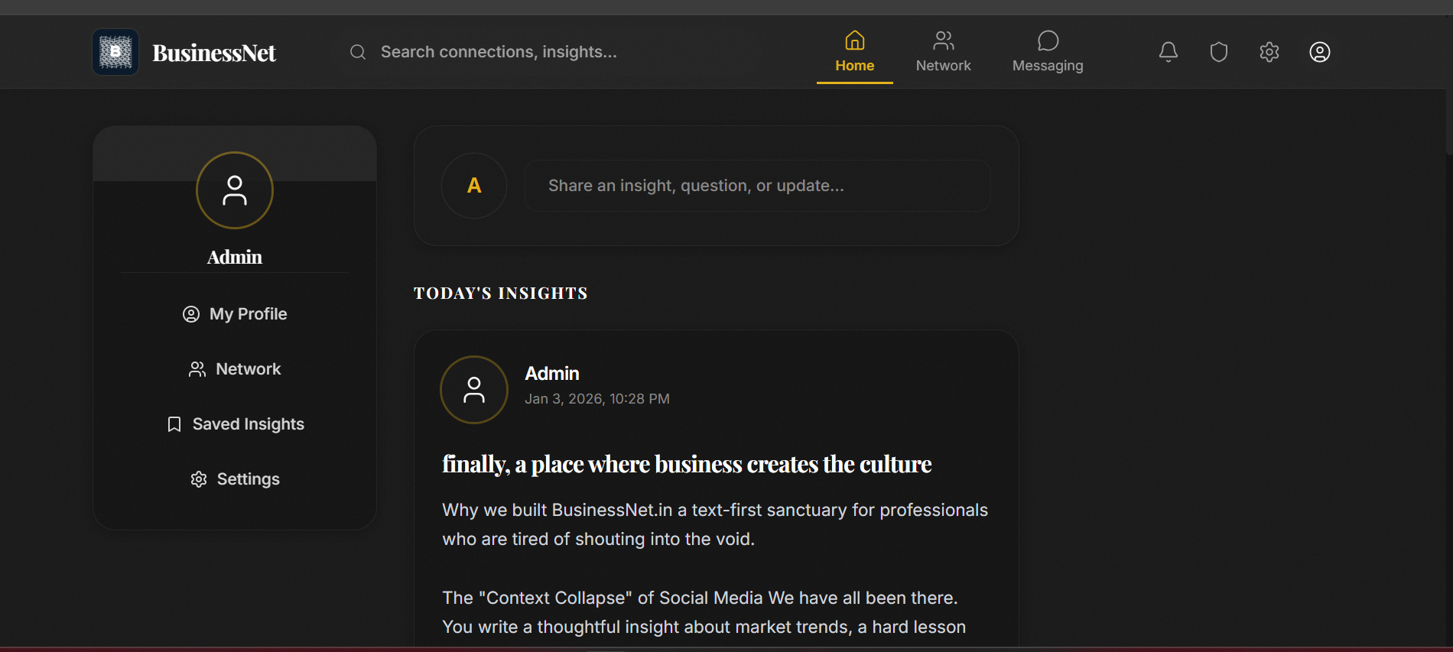
Task: Open My Profile in the sidebar
Action: pyautogui.click(x=235, y=314)
